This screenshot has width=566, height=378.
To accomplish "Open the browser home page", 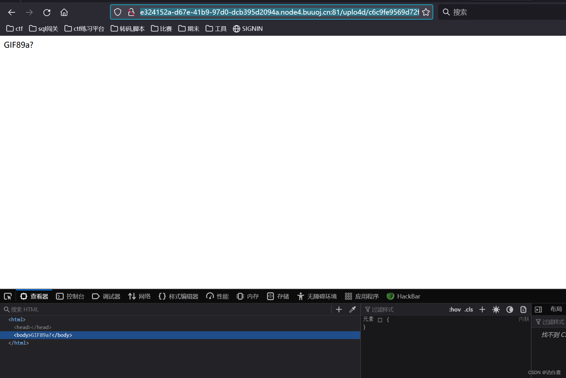I will pyautogui.click(x=64, y=12).
